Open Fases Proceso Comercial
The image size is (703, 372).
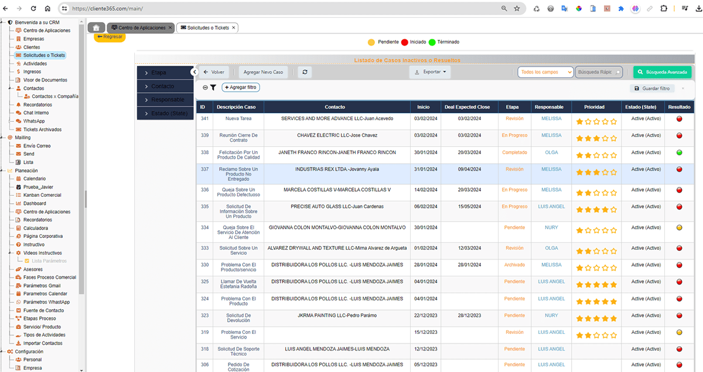coord(50,278)
